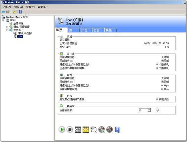Click the Windows Media 服务 title bar icon

pyautogui.click(x=2, y=2)
